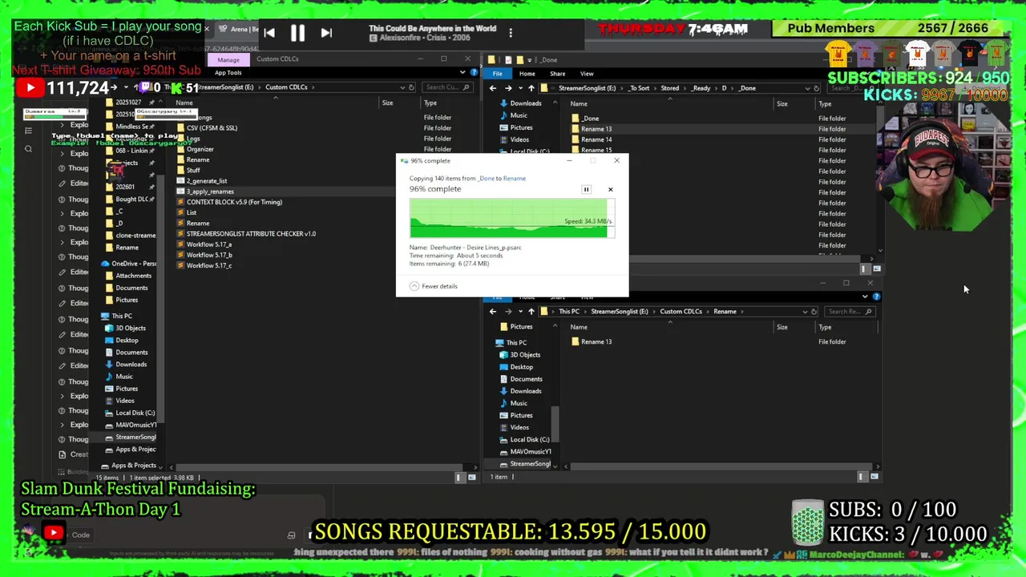
Task: Select Rename 13 folder in _Done window
Action: click(596, 129)
